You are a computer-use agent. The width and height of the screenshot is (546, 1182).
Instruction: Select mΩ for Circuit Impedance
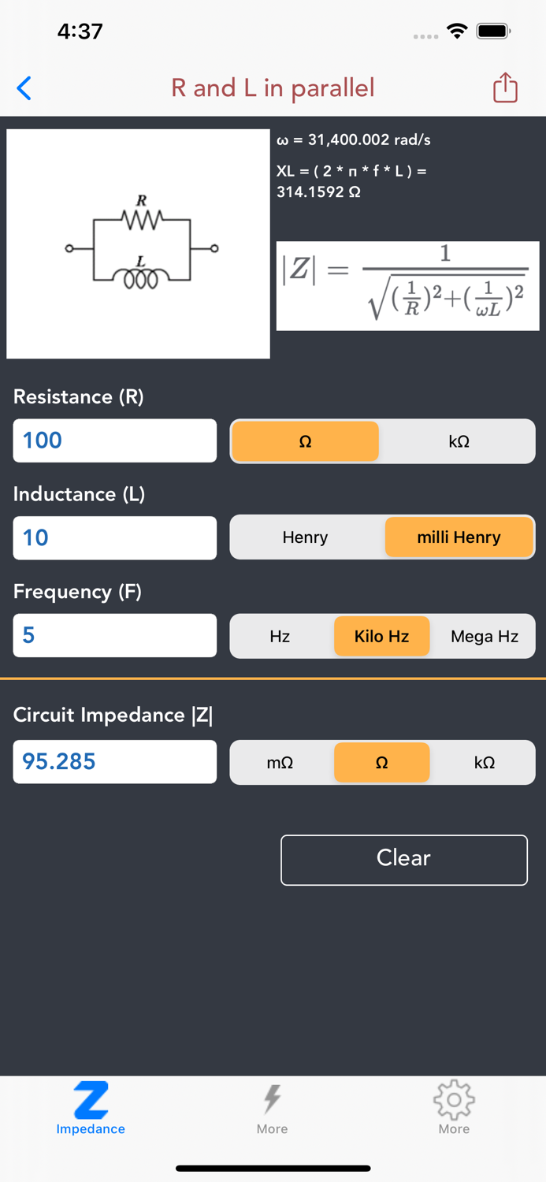[x=280, y=762]
